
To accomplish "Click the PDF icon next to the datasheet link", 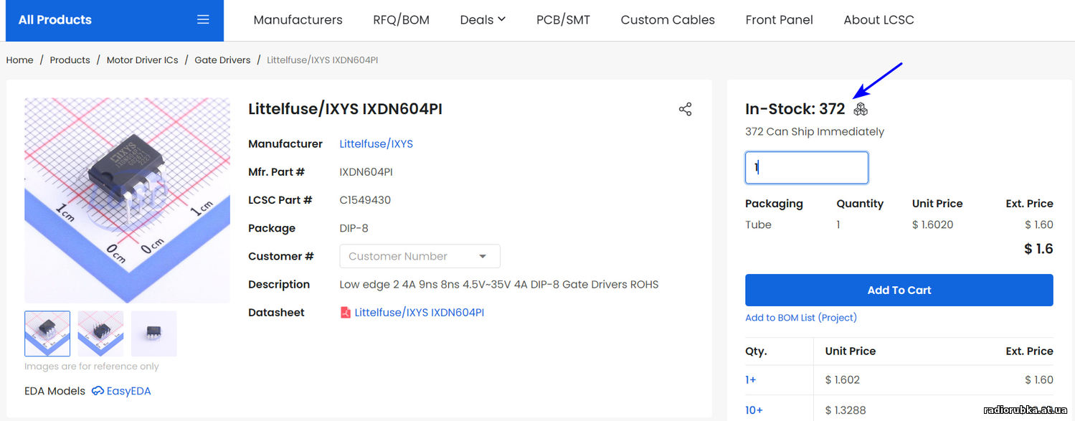I will 346,313.
